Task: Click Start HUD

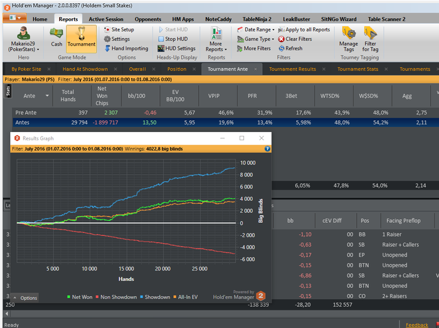Action: [x=173, y=29]
